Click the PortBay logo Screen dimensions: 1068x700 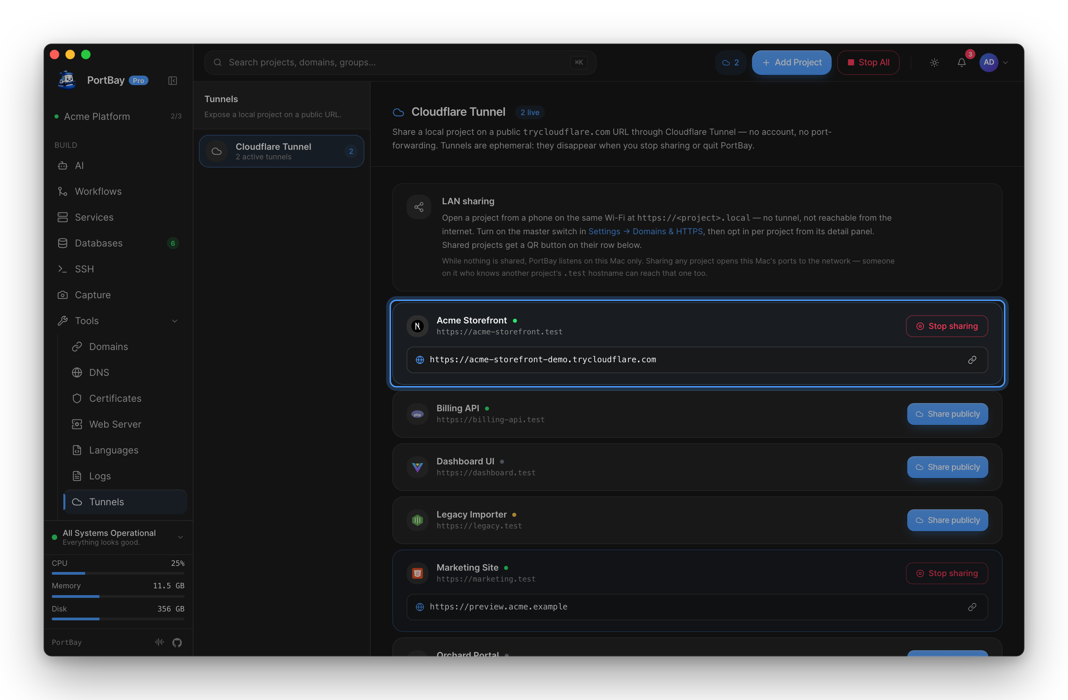67,80
